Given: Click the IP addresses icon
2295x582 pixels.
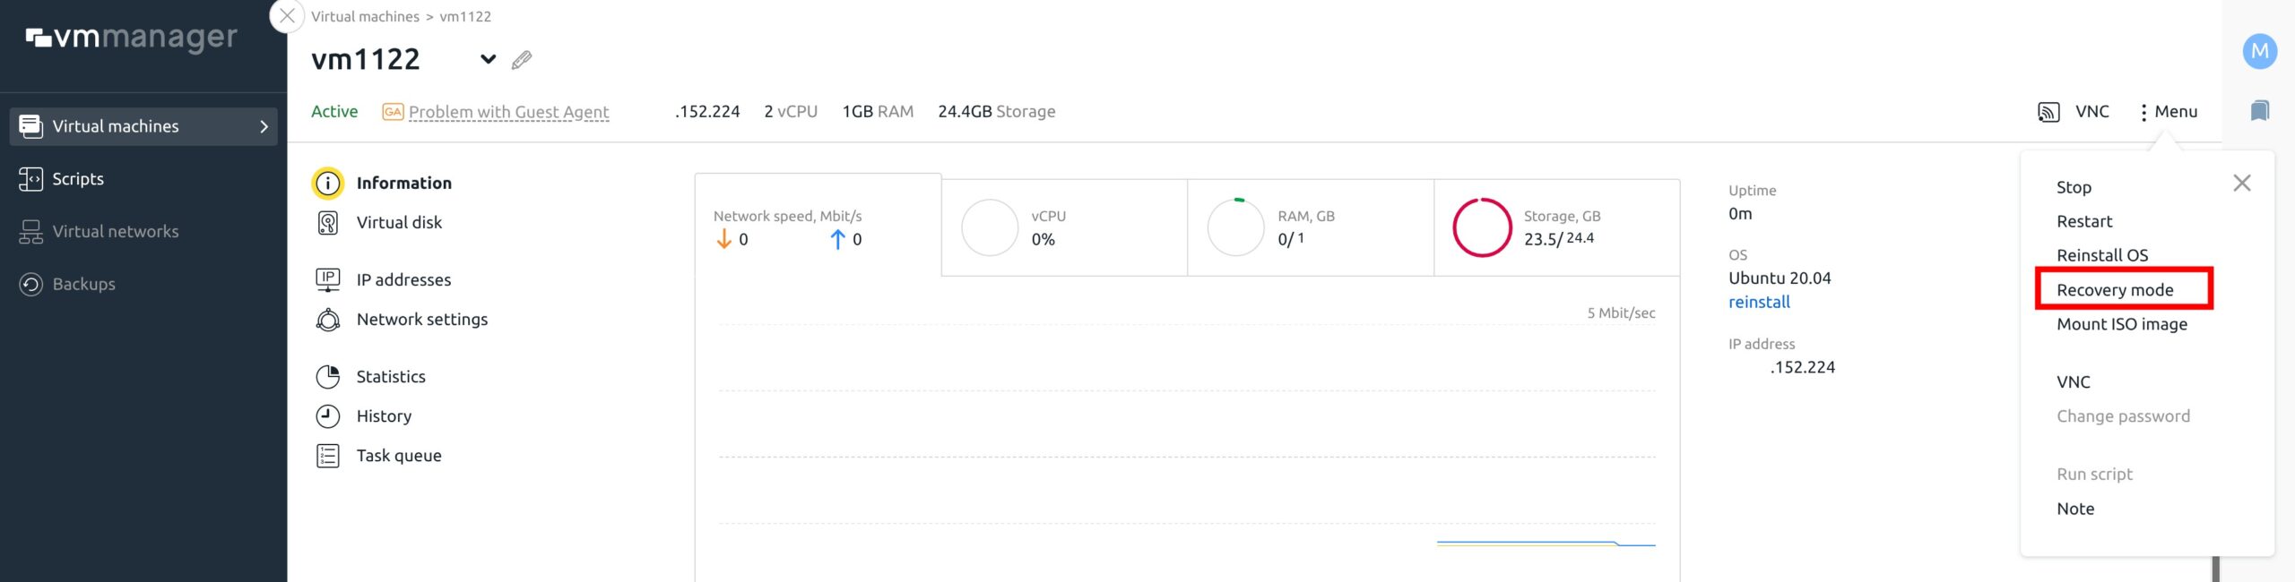Looking at the screenshot, I should tap(328, 280).
